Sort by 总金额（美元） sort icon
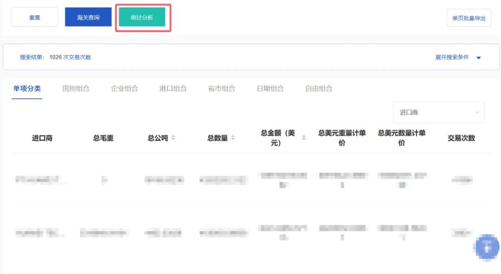Viewport: 501px width, 274px height. click(x=304, y=138)
